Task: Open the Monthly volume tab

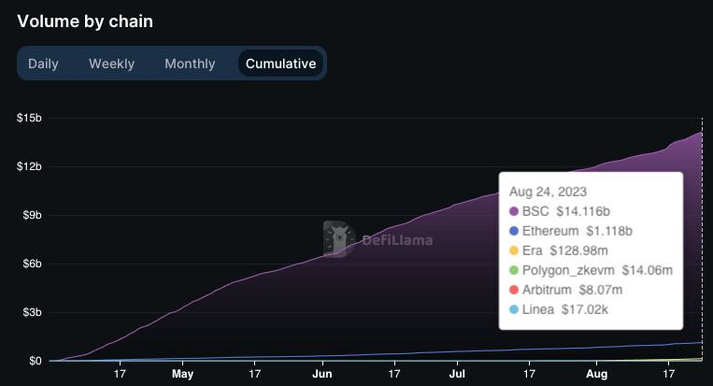Action: (x=190, y=64)
